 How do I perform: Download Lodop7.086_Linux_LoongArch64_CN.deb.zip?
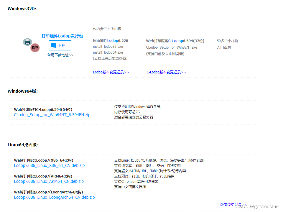[54, 197]
